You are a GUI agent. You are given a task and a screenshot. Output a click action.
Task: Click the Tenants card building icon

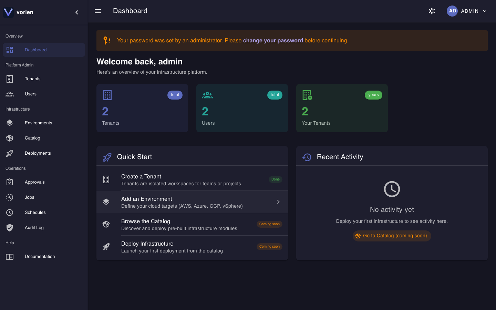(107, 95)
